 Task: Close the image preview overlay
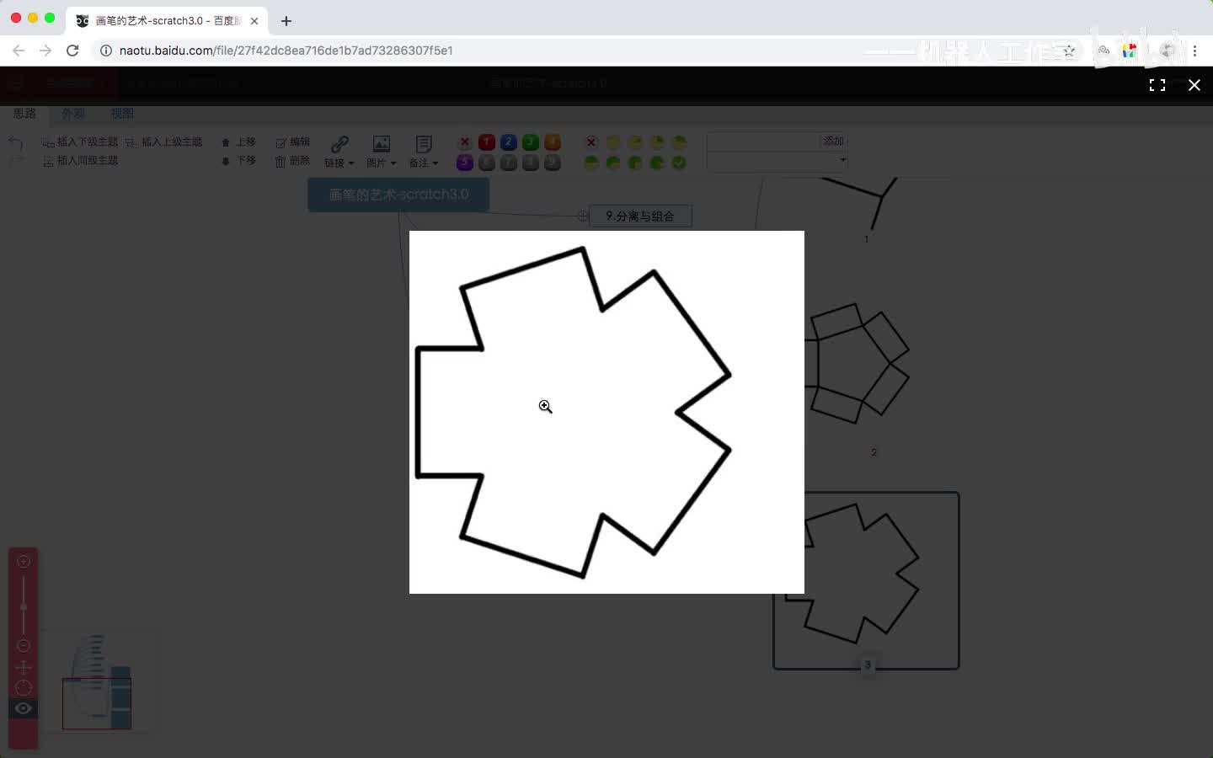pos(1194,85)
